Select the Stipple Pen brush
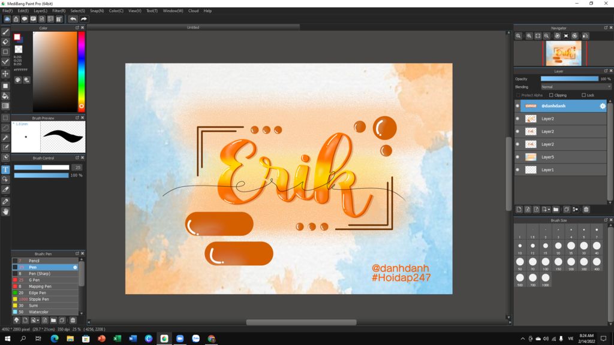 click(45, 299)
